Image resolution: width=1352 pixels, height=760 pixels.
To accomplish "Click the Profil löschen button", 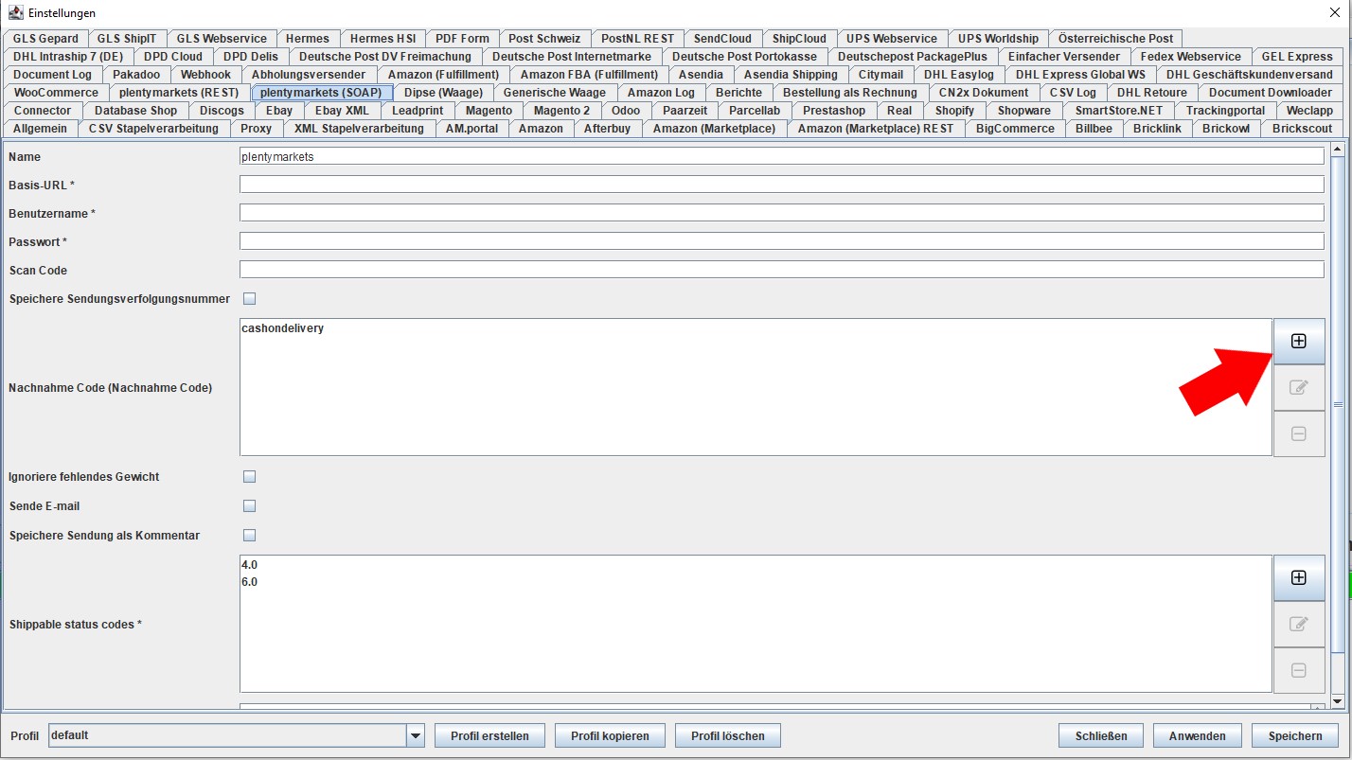I will point(728,736).
